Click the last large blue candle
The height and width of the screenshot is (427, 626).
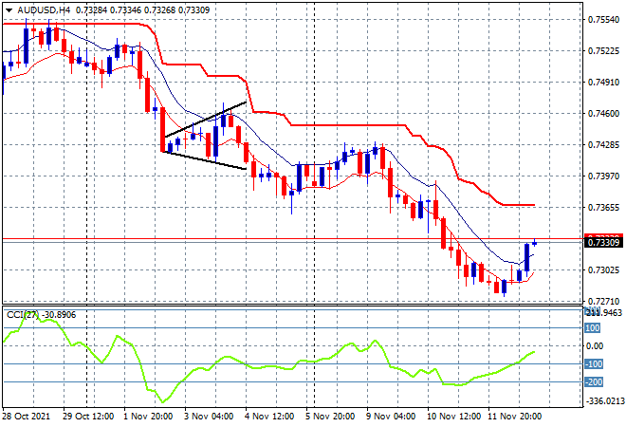(526, 256)
